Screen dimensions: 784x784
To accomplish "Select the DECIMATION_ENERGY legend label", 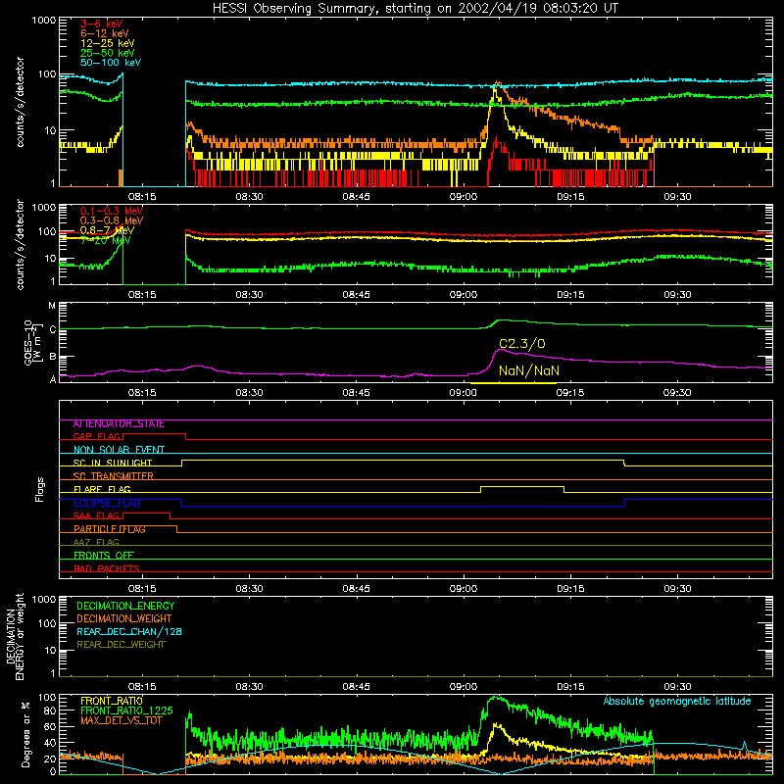I will [x=125, y=606].
